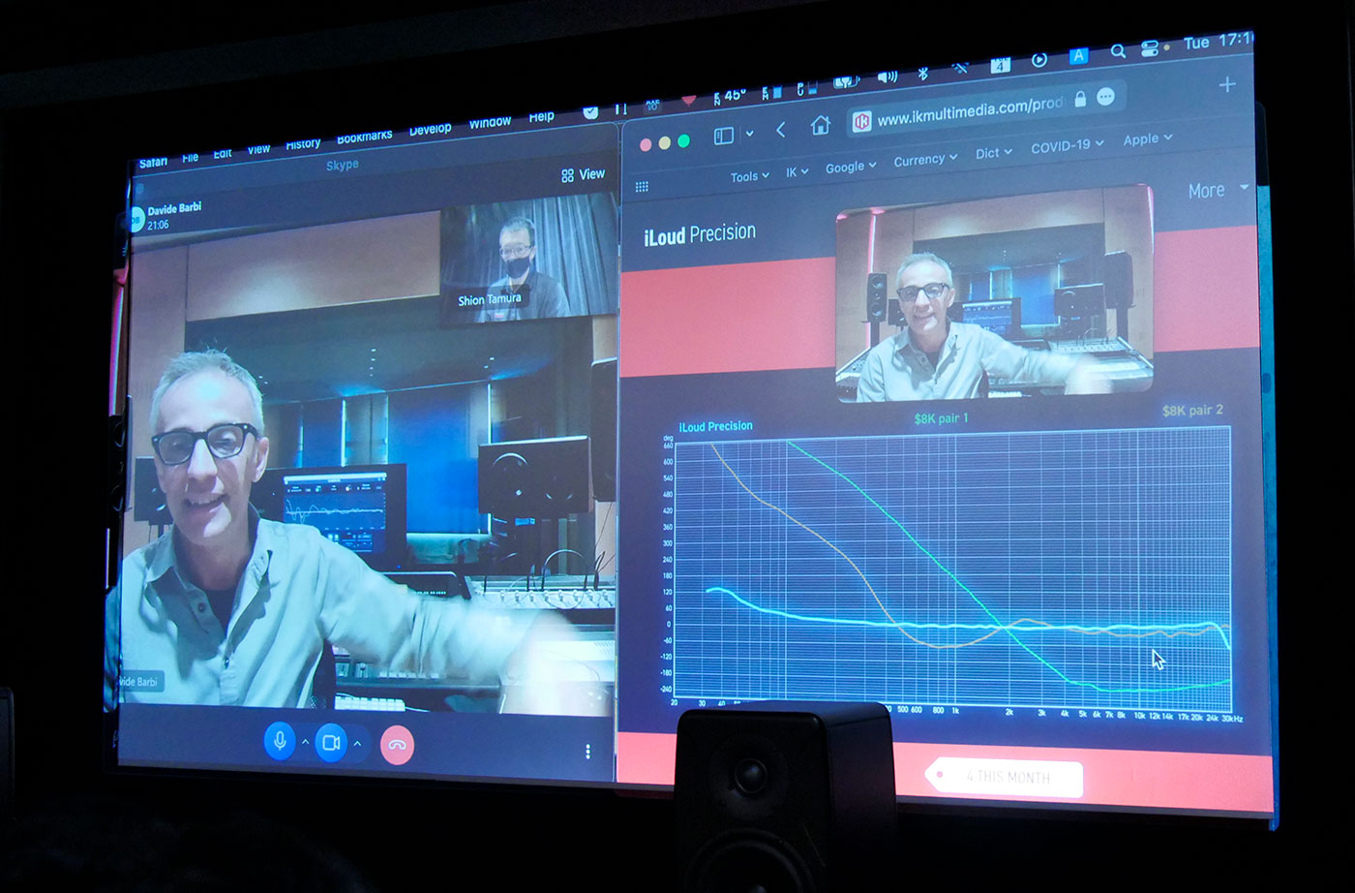Select the $8K pair 2 legend label
This screenshot has width=1355, height=893.
click(x=1192, y=411)
